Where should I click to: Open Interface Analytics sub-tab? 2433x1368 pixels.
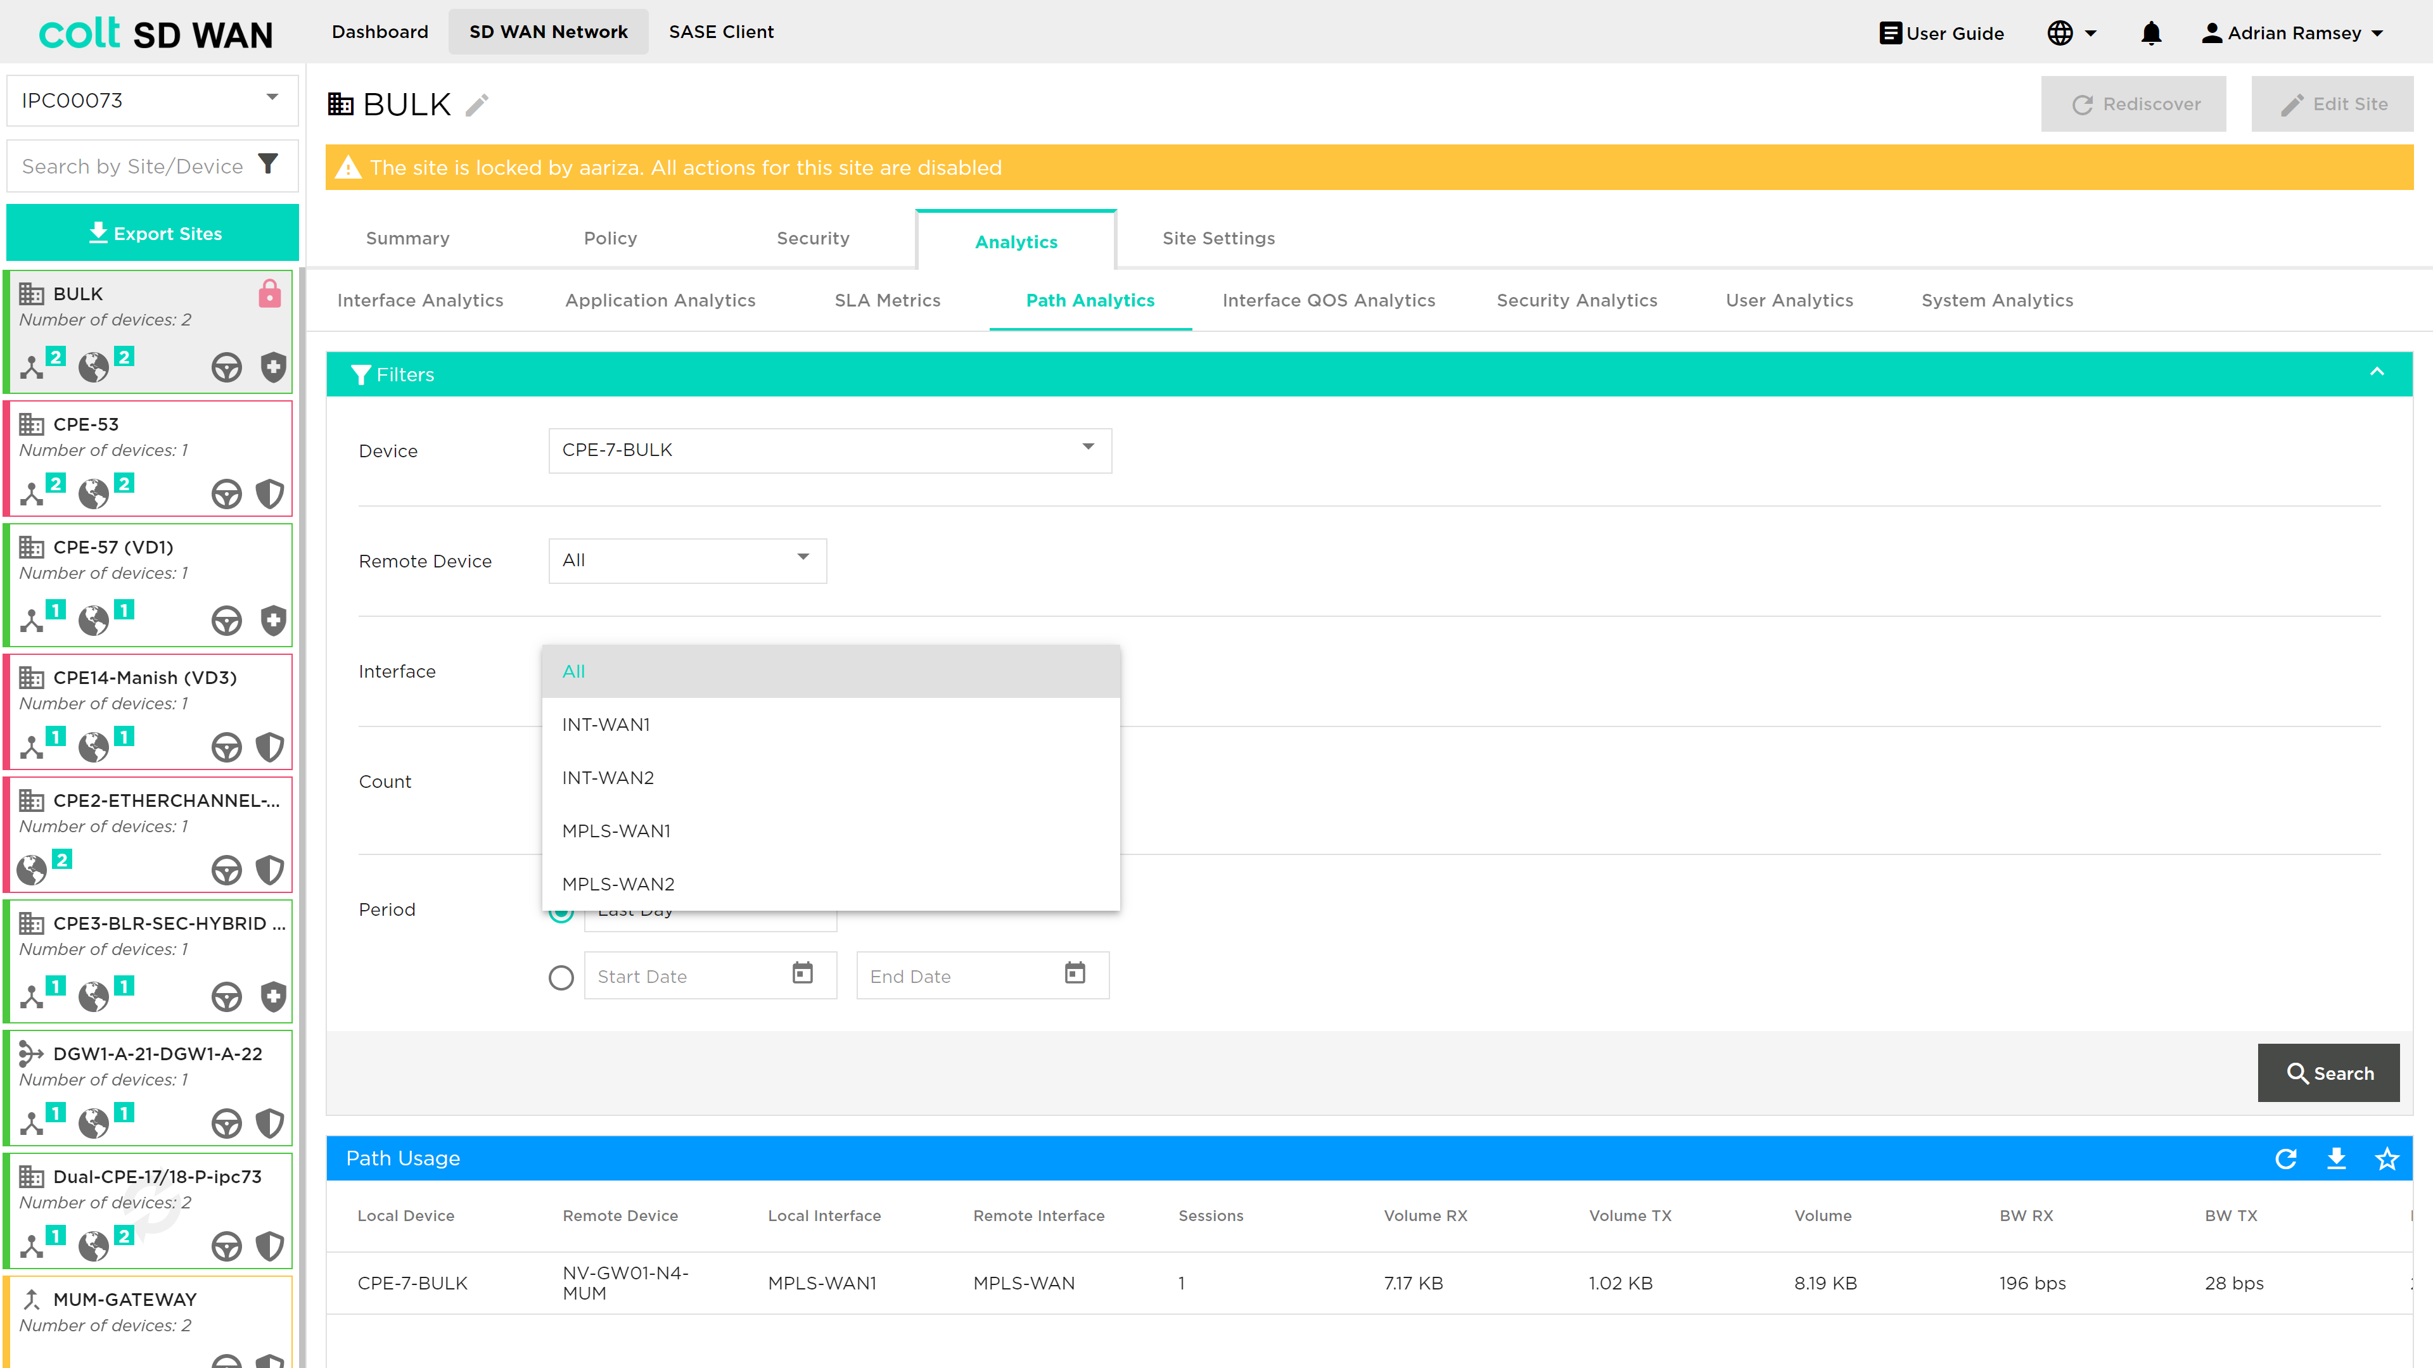pos(420,300)
